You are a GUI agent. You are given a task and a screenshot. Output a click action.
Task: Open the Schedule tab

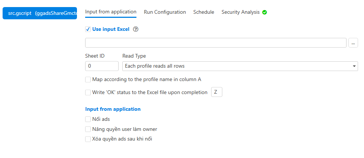[203, 12]
